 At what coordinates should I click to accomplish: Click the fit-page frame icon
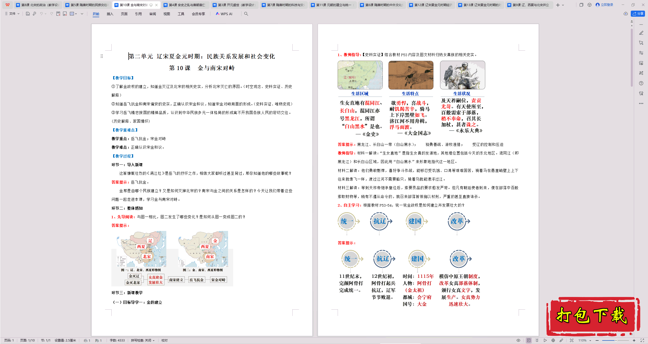[x=572, y=340]
